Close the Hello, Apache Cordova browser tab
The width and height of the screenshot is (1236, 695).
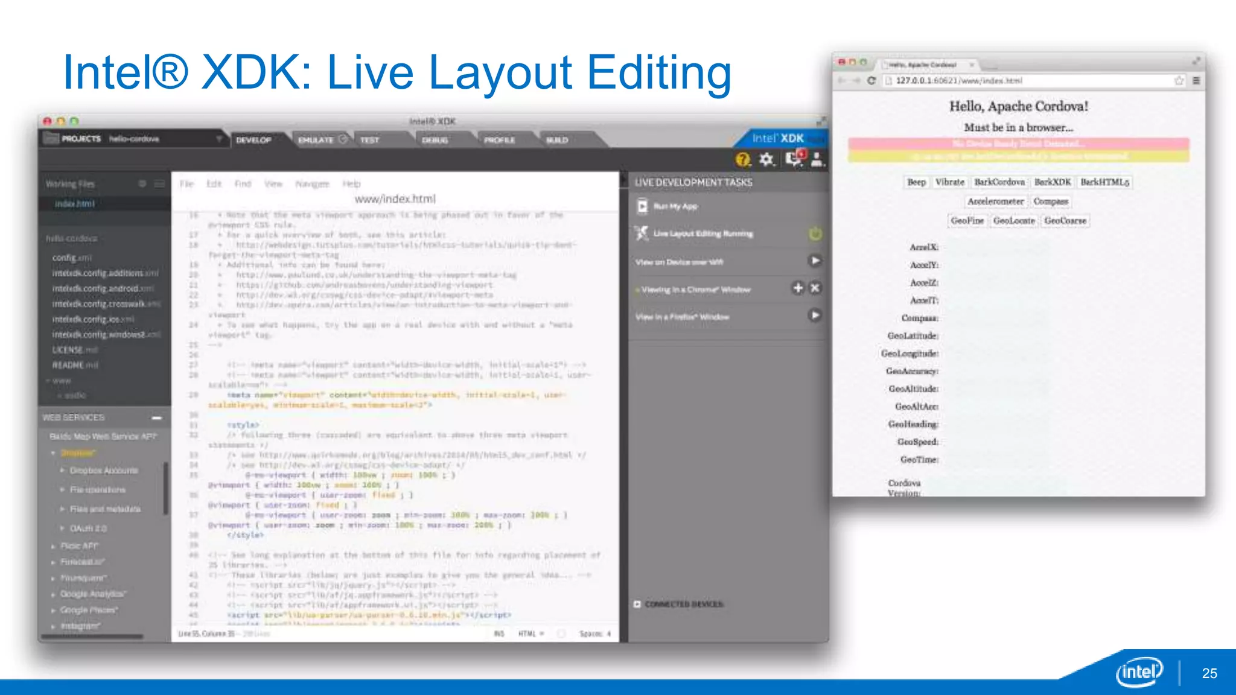972,65
